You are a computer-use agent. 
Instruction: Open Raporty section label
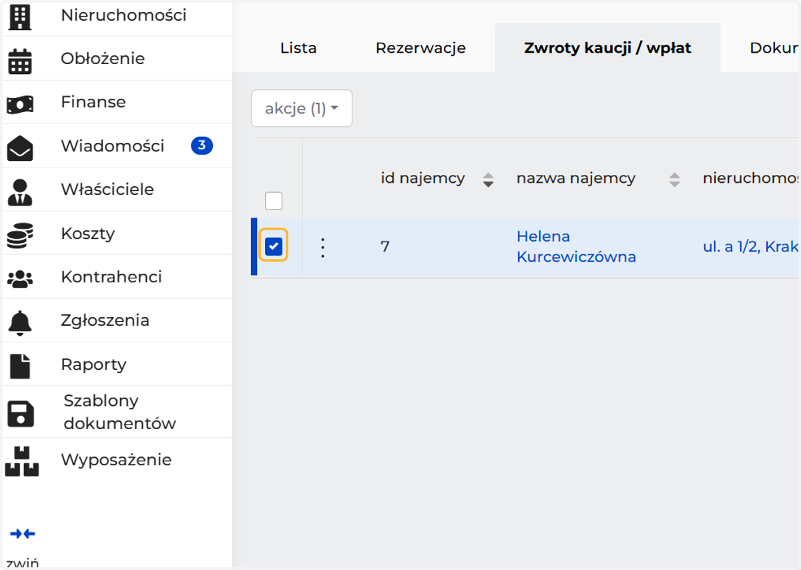tap(93, 364)
